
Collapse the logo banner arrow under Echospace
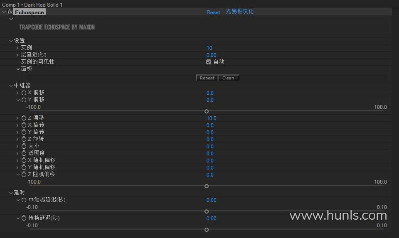coord(11,19)
